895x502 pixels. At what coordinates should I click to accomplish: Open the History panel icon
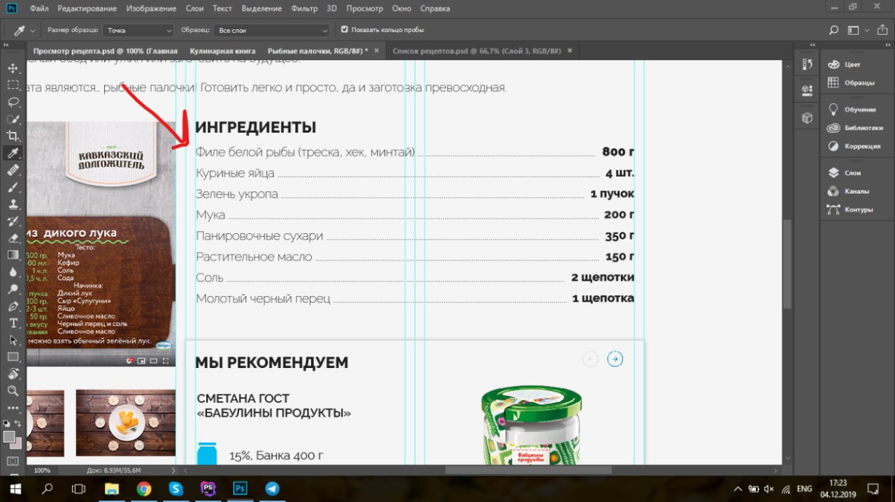click(x=808, y=64)
